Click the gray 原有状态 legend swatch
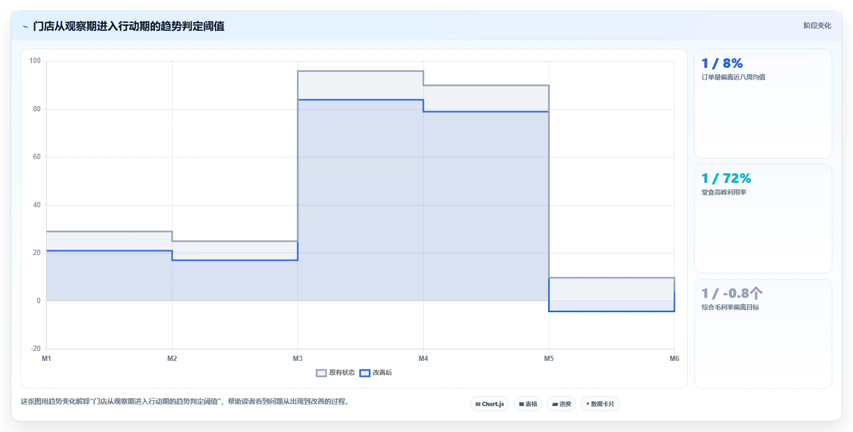Image resolution: width=853 pixels, height=432 pixels. point(321,373)
